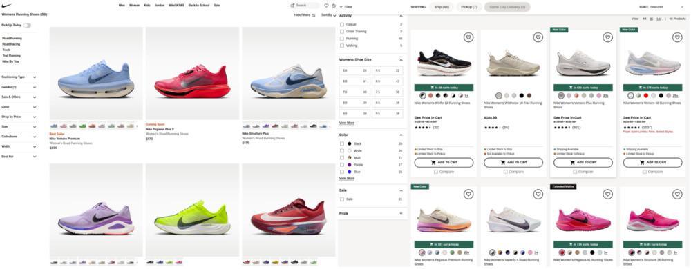691x269 pixels.
Task: Click the Nike search field
Action: coord(305,6)
